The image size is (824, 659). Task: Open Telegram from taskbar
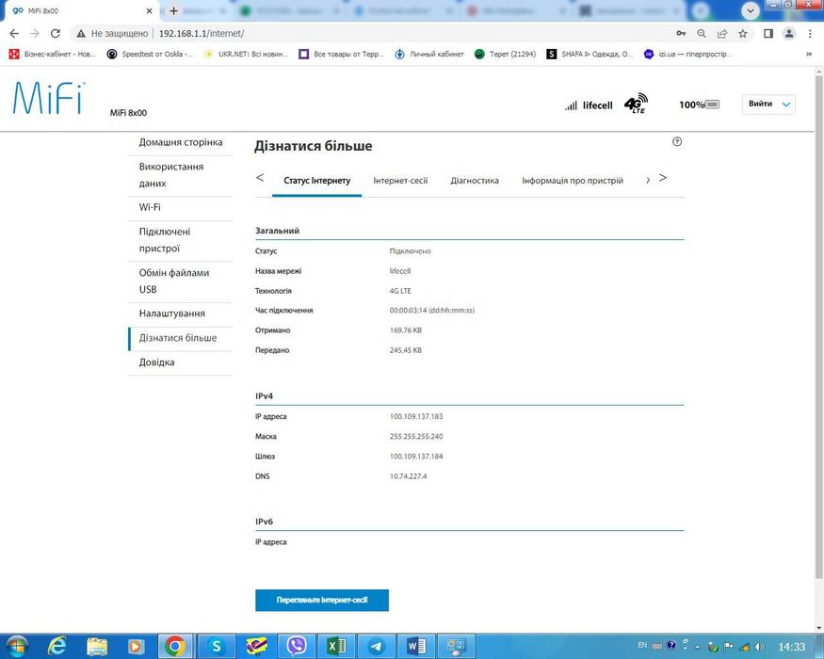(x=376, y=646)
